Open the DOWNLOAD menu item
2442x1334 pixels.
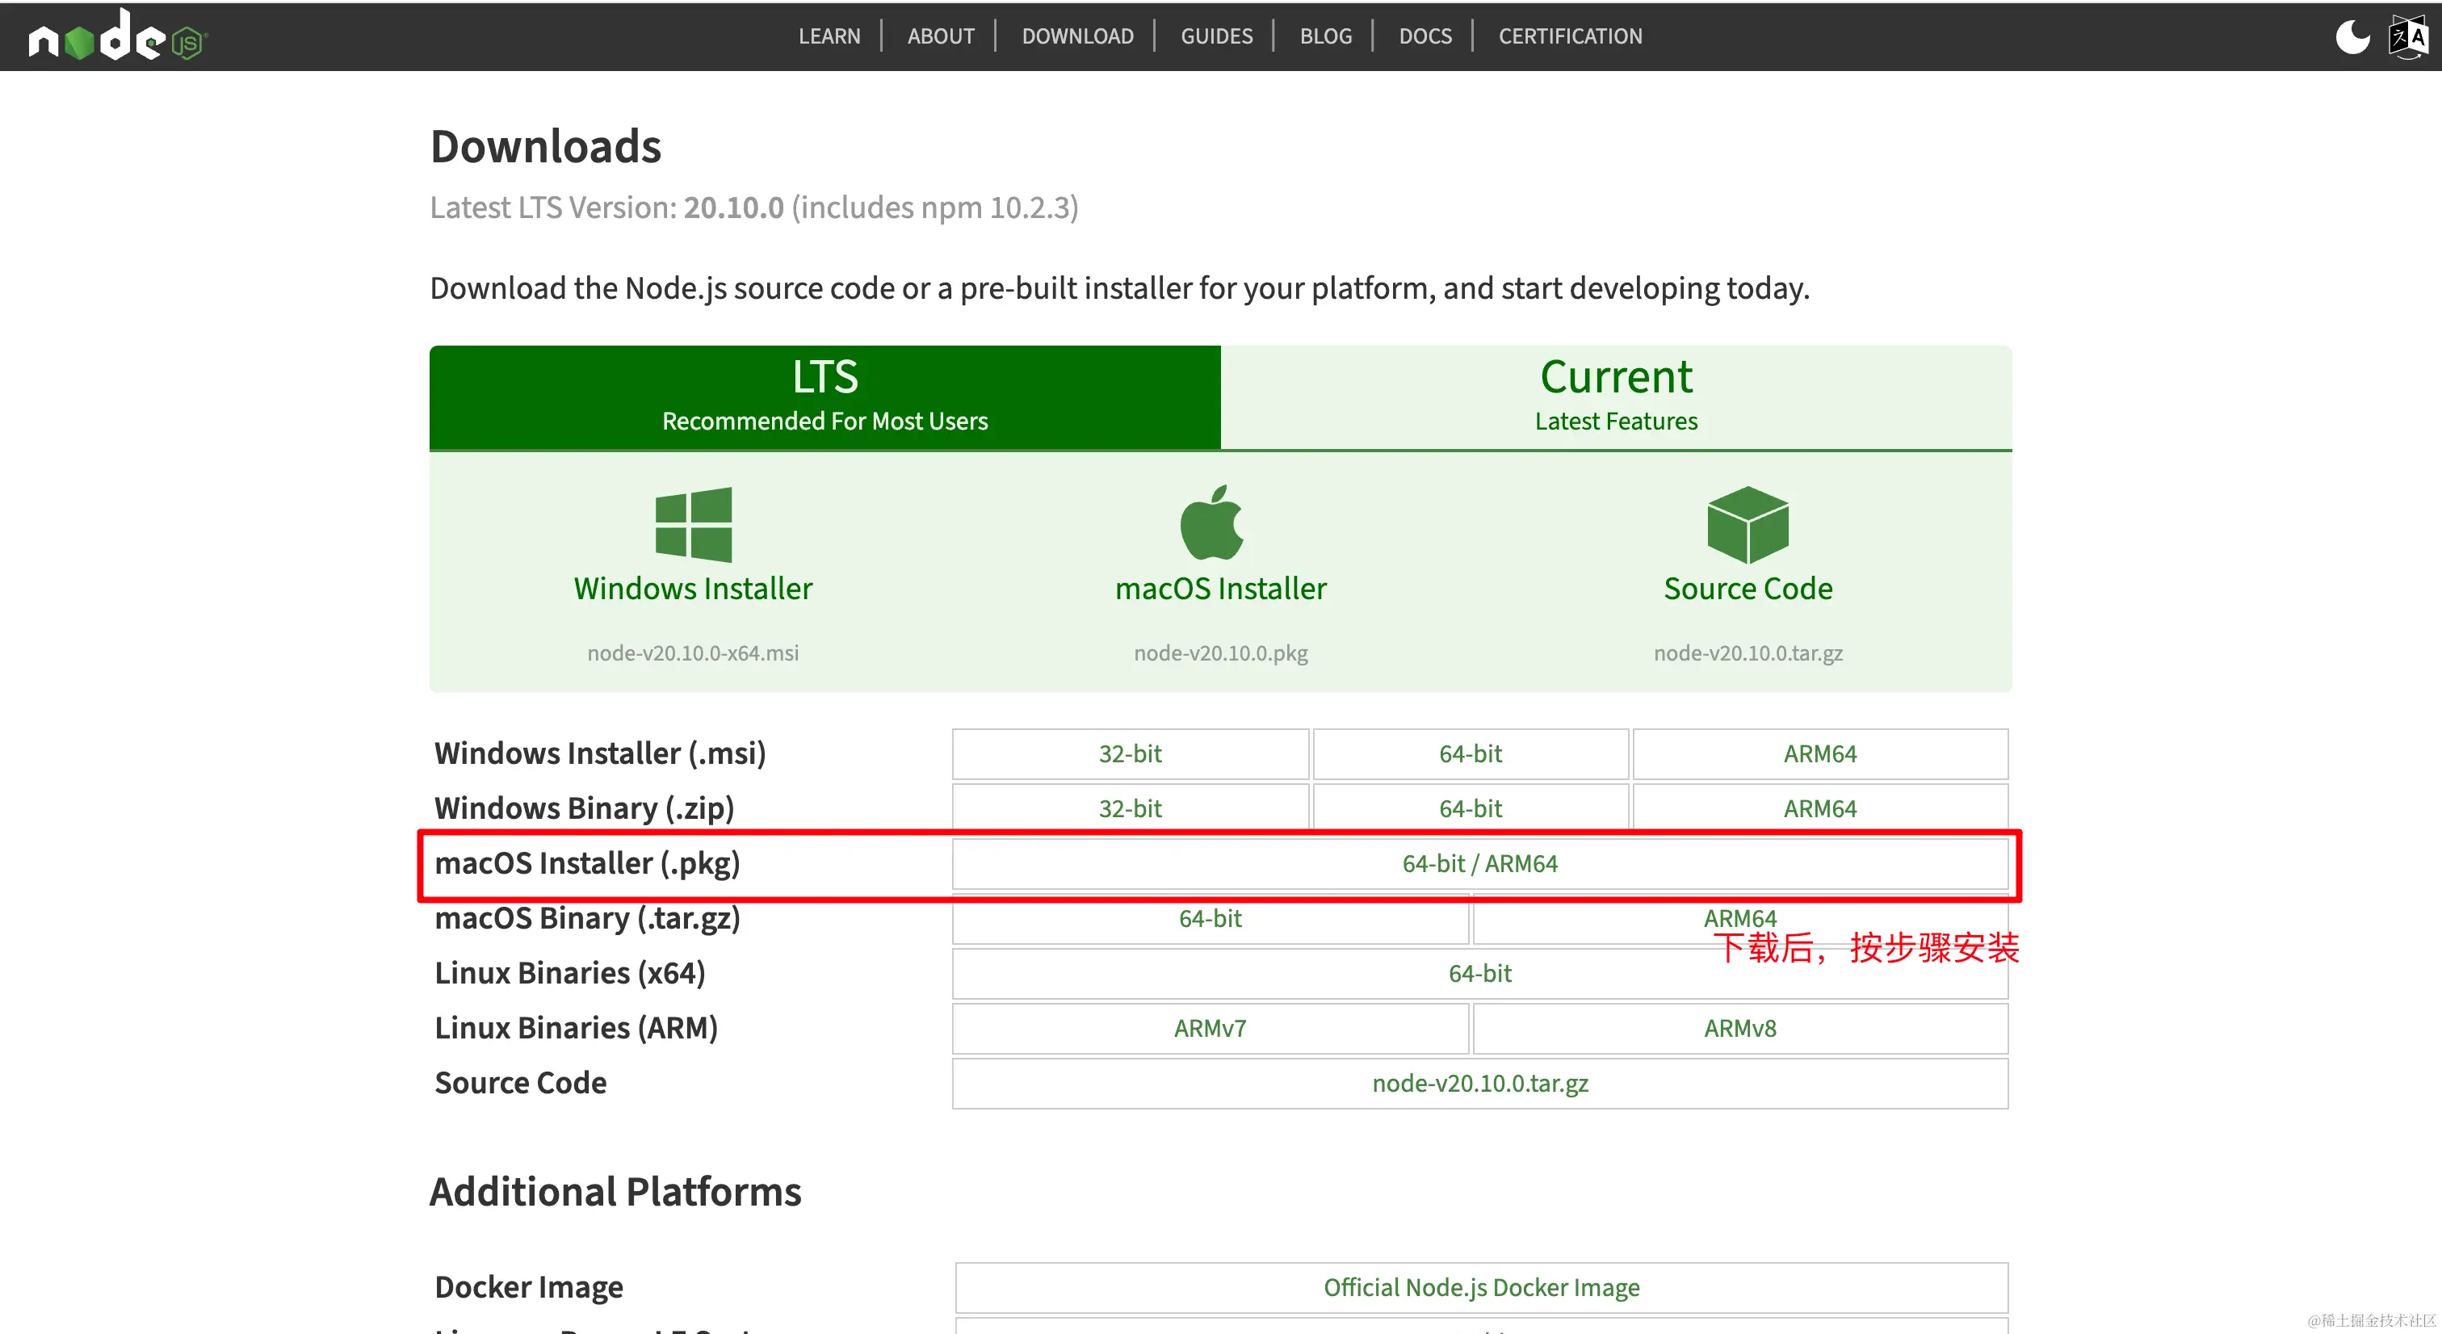(1077, 36)
